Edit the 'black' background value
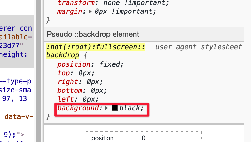Image resolution: width=251 pixels, height=142 pixels. pos(130,108)
